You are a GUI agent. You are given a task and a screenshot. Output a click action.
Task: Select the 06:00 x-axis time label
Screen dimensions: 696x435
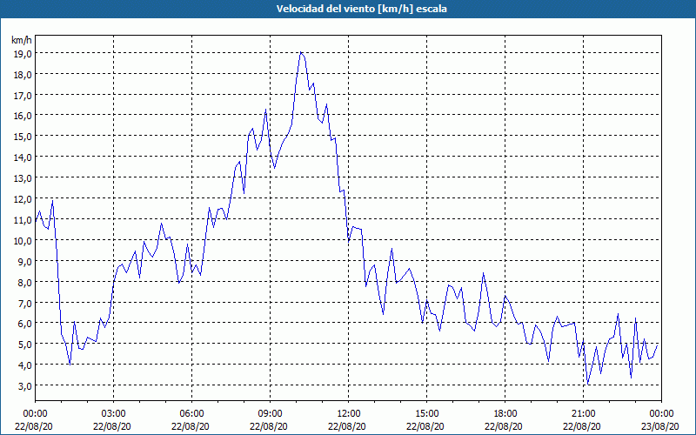[191, 413]
